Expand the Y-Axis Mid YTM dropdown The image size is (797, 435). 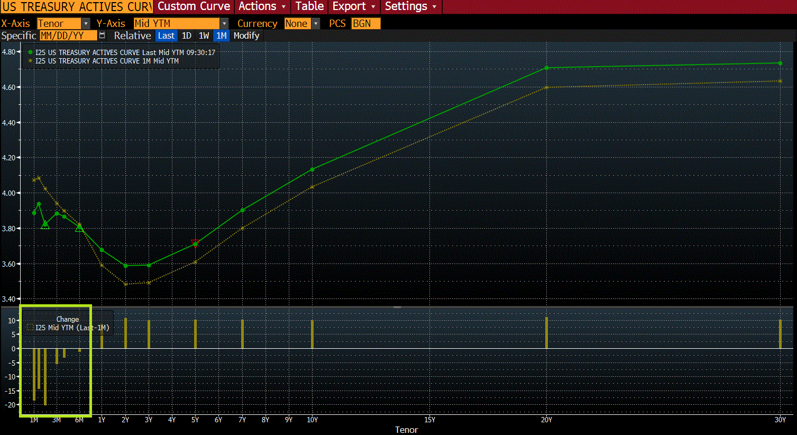(x=224, y=24)
